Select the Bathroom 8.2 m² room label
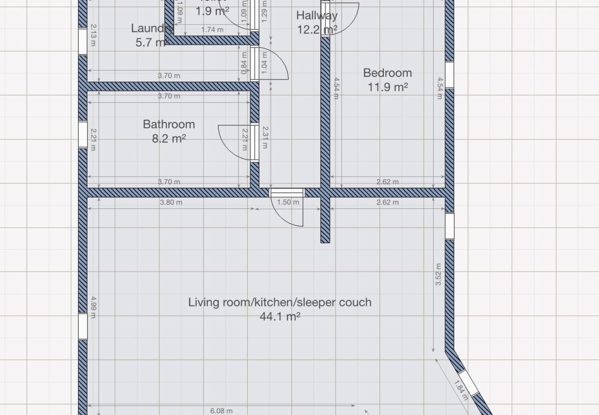This screenshot has width=599, height=415. (x=169, y=131)
